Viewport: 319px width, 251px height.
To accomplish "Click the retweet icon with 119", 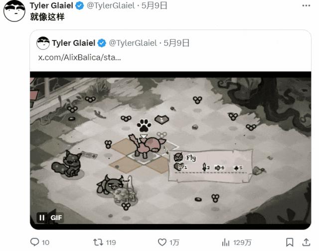I will pyautogui.click(x=98, y=242).
